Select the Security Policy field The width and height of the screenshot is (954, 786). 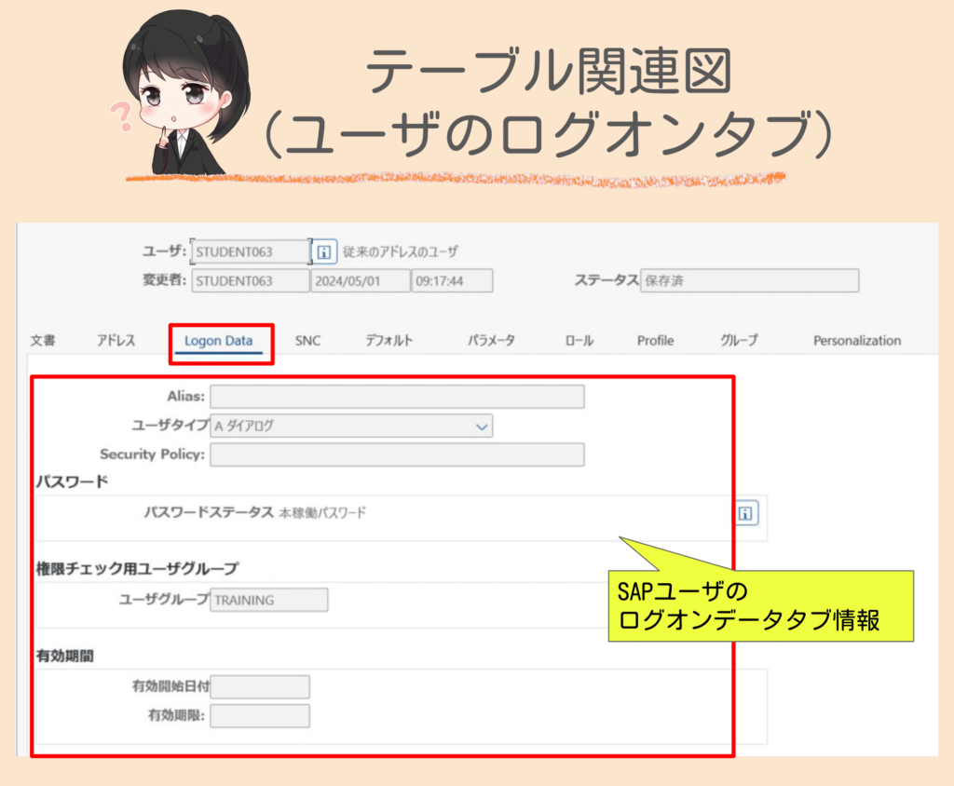point(398,454)
